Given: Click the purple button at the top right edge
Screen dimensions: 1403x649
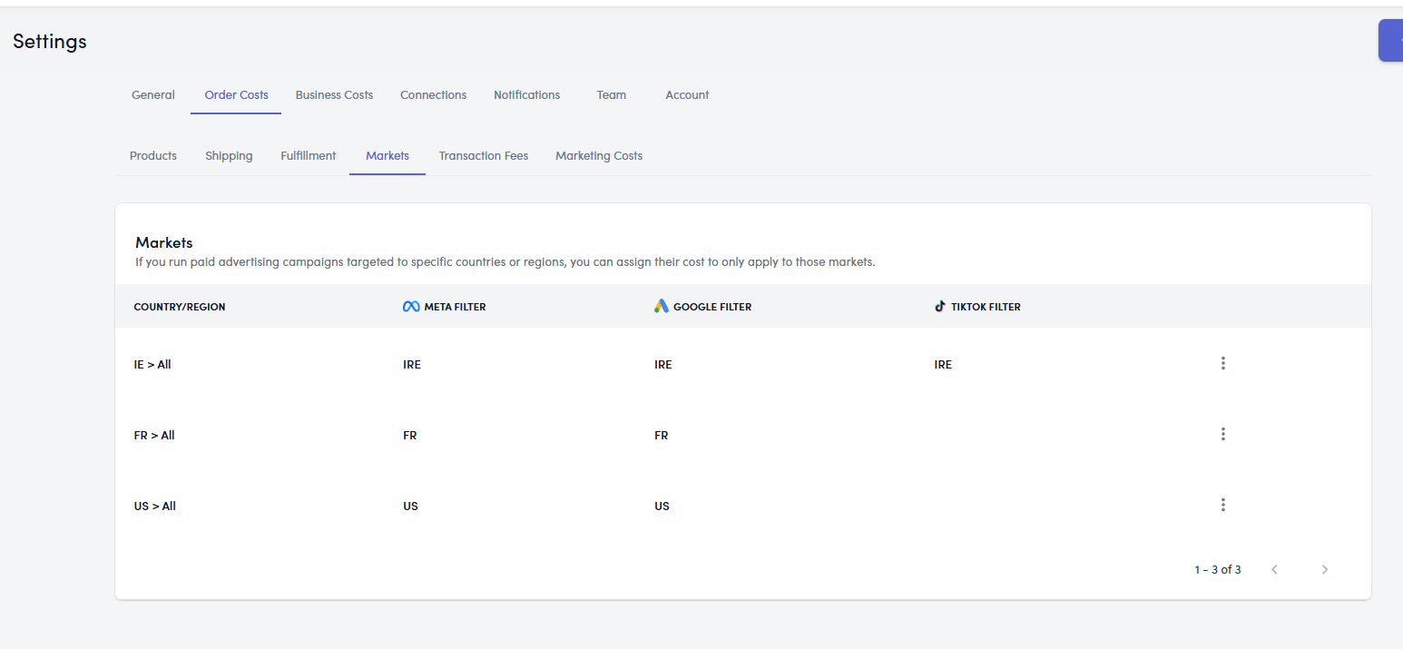Looking at the screenshot, I should pos(1390,41).
